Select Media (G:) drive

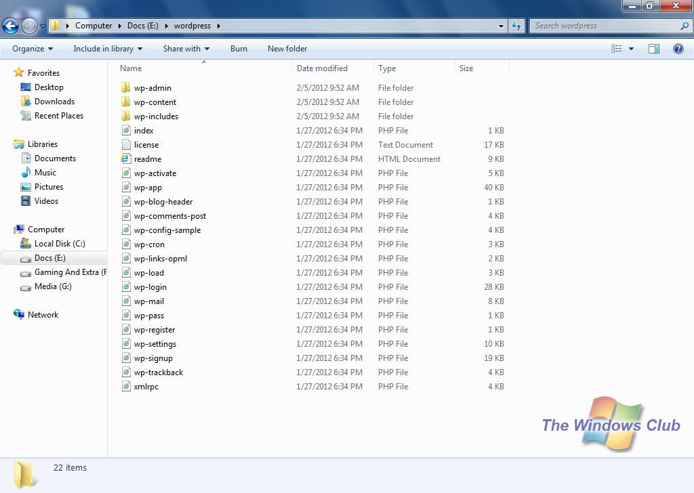coord(53,286)
